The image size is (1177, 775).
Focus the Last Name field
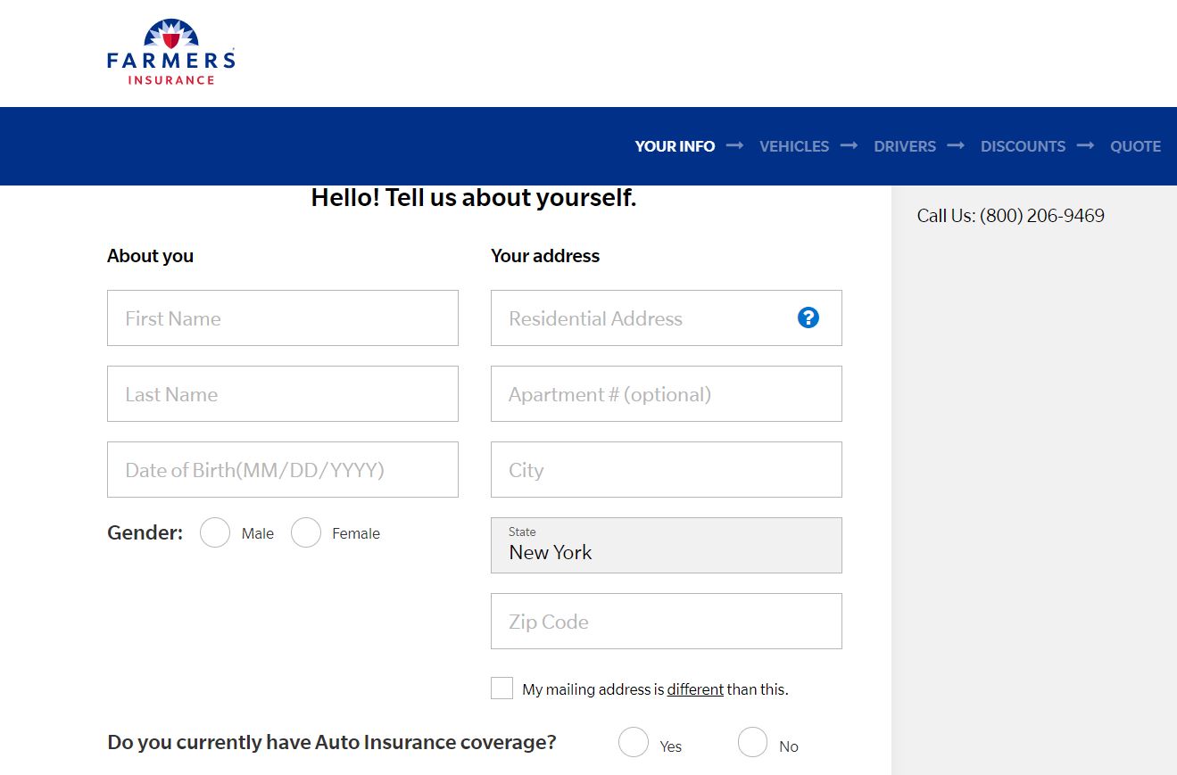283,393
